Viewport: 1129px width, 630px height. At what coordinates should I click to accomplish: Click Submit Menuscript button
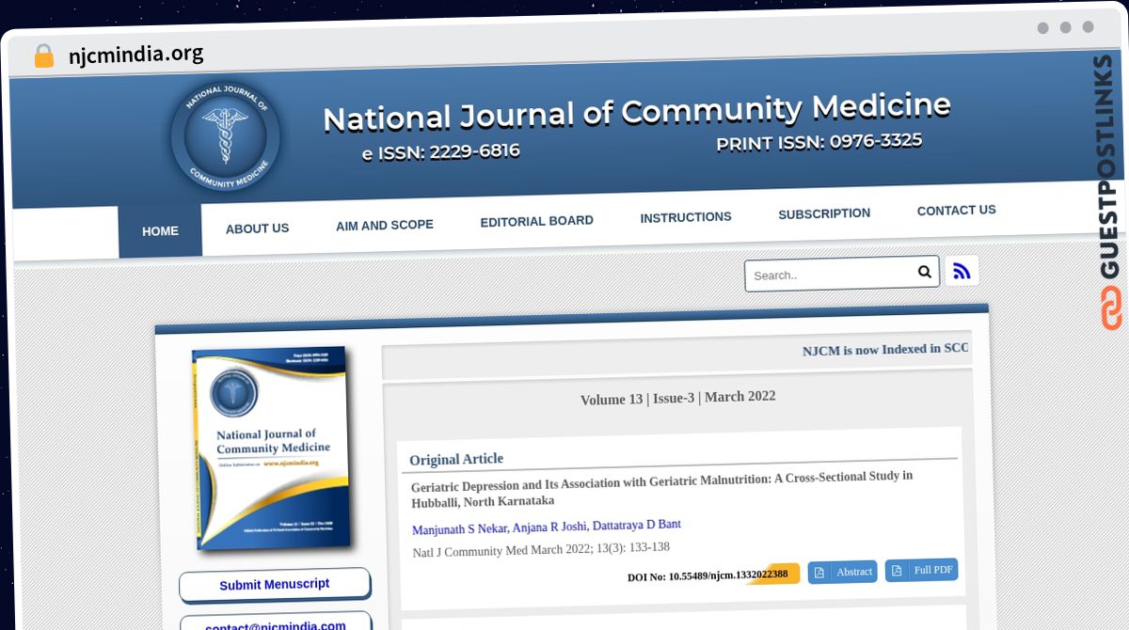(275, 585)
